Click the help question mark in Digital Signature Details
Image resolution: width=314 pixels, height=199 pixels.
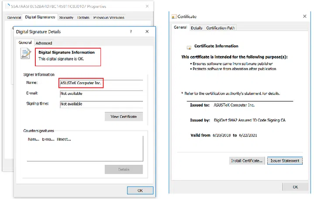pos(131,32)
